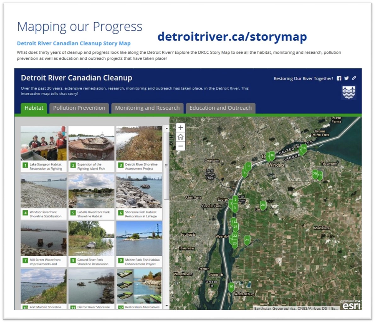Screen dimensions: 375x323
Task: Open Lake Sturgeon Habitat Restoration thumbnail
Action: [x=43, y=144]
